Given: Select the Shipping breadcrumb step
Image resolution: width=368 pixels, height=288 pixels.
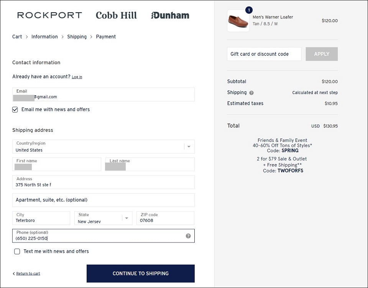Looking at the screenshot, I should tap(77, 37).
